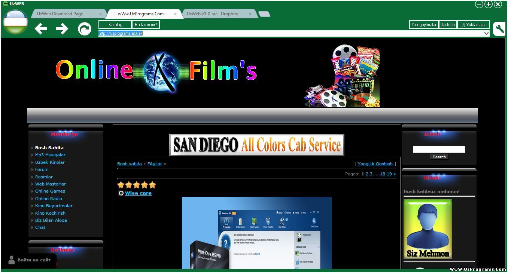Close the wWw.UzPrograms.Com tab
The image size is (508, 273).
click(175, 14)
